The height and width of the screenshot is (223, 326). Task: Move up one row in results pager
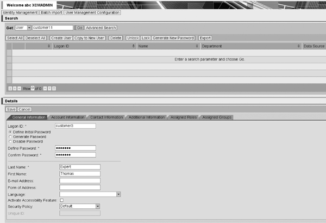tap(20, 89)
